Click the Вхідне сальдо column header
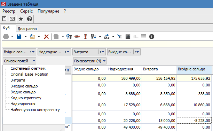The image size is (213, 131). [89, 70]
